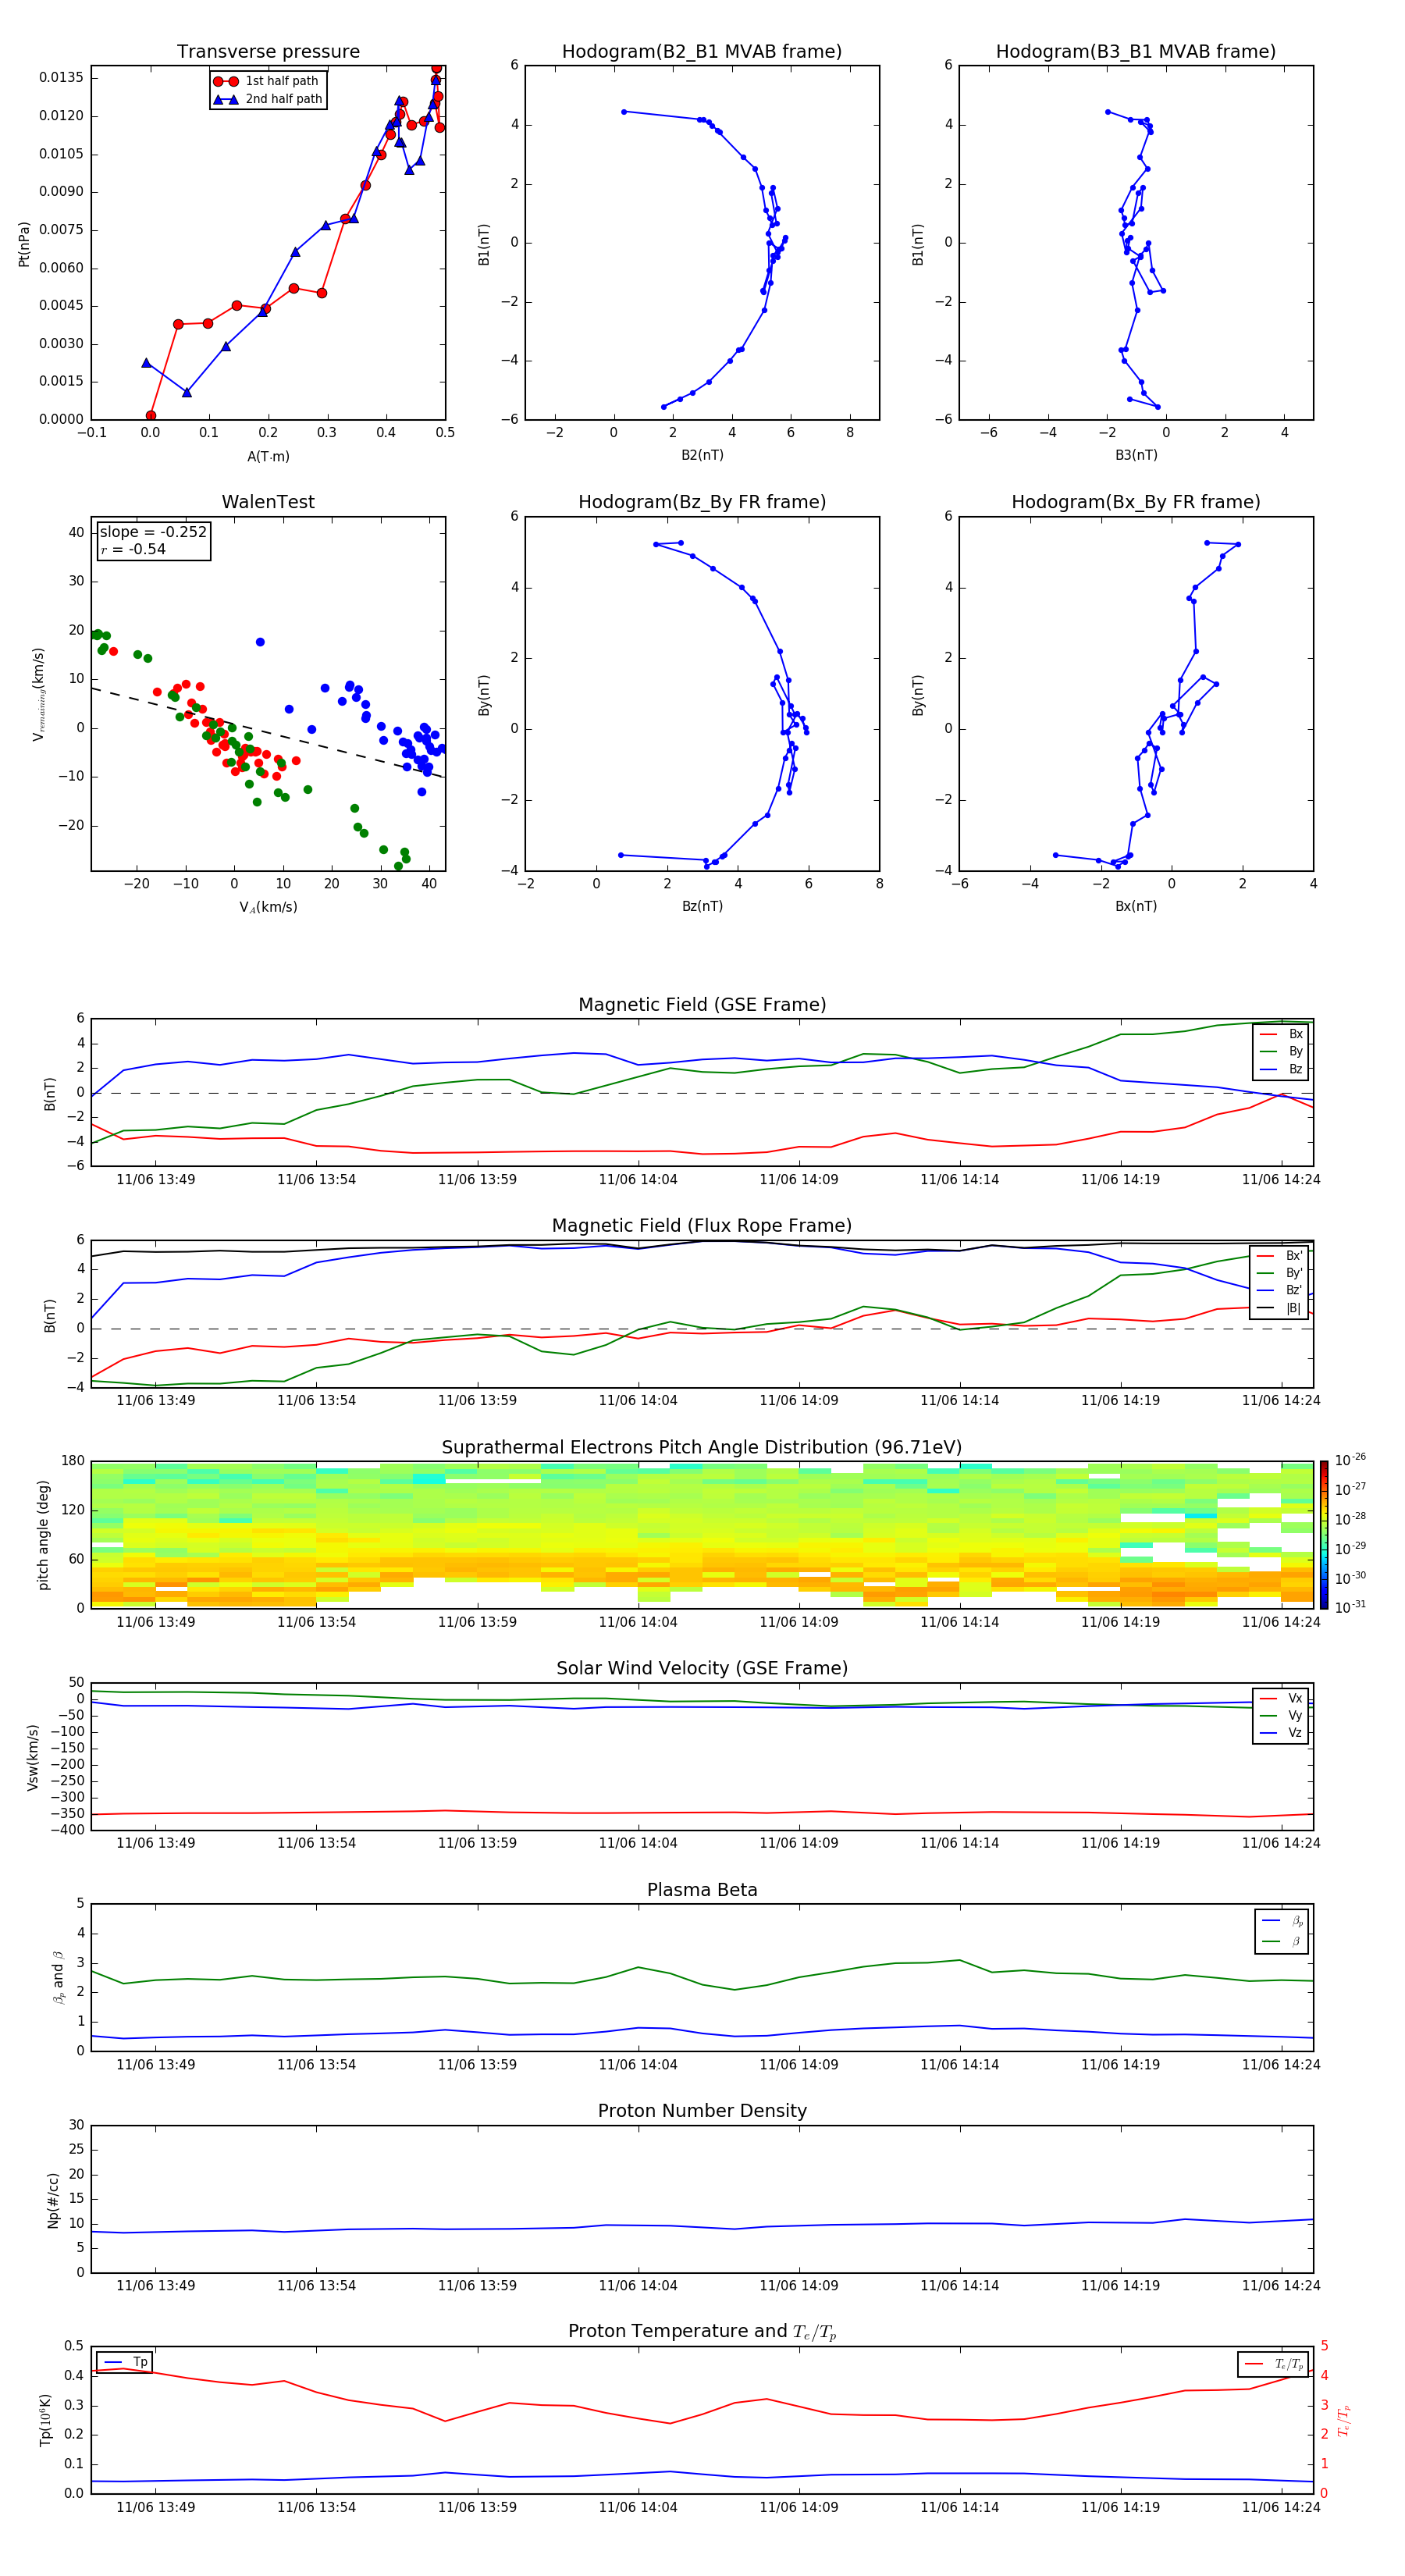Image resolution: width=1405 pixels, height=2576 pixels.
Task: Click the 'B3(nT)' x-axis label
Action: [x=1136, y=455]
